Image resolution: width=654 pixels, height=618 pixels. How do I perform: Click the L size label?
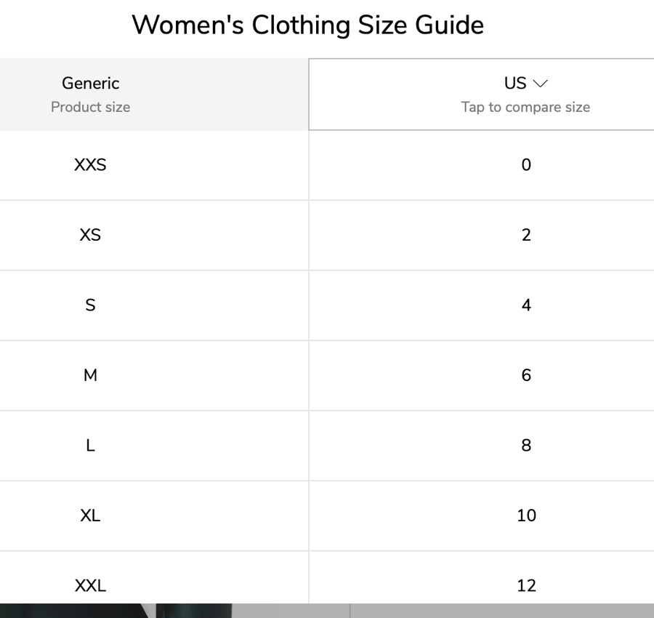point(90,446)
